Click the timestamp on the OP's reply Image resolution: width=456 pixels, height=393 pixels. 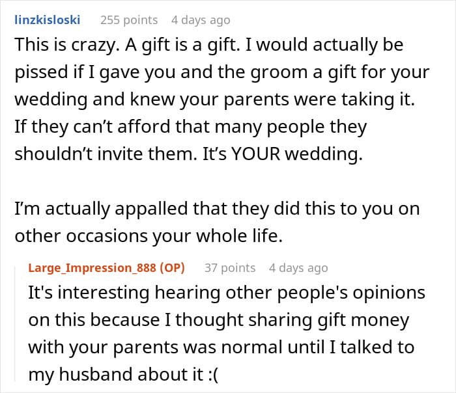point(298,267)
